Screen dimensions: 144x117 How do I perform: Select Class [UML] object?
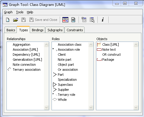[x=110, y=45]
